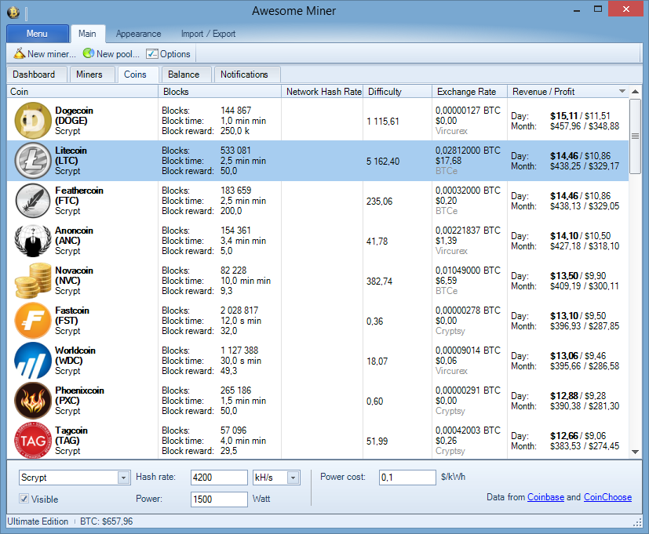Open the Scrypt algorithm dropdown
The width and height of the screenshot is (649, 534).
[x=123, y=478]
